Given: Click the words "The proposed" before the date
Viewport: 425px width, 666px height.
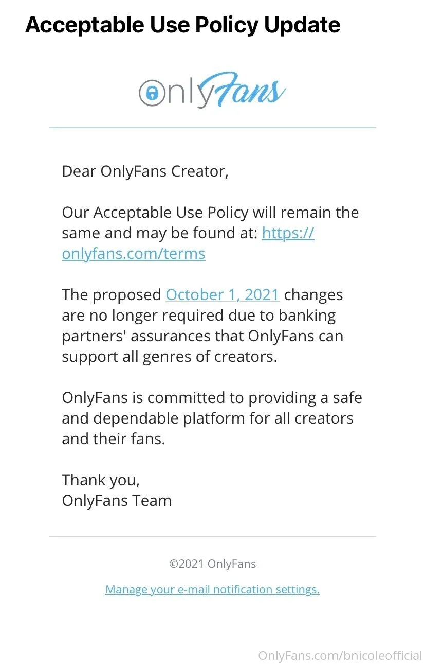Looking at the screenshot, I should point(111,294).
